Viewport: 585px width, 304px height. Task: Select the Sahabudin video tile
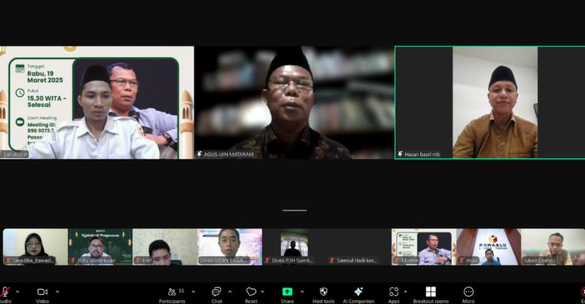coord(97,103)
